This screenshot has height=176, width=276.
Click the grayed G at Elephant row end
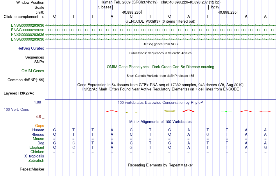tap(266, 147)
